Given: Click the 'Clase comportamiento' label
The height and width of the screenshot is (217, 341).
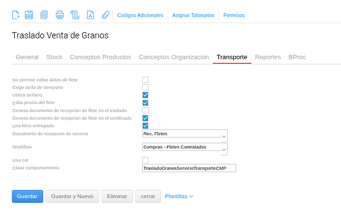Looking at the screenshot, I should point(36,168).
